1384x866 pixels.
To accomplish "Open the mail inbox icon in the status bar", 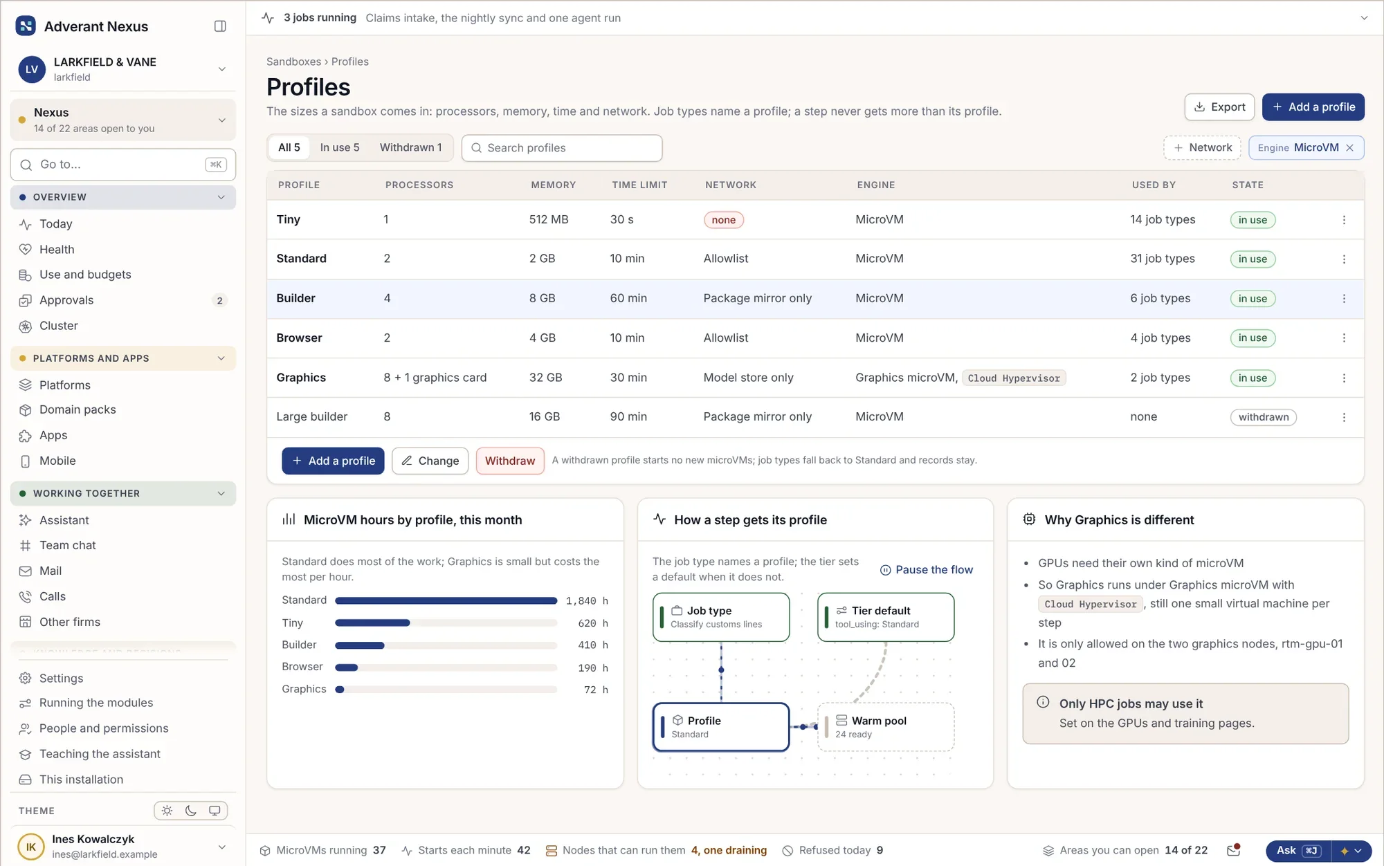I will (x=1233, y=850).
